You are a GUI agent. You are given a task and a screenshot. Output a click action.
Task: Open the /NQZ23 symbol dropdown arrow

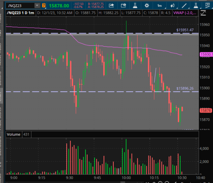click(x=36, y=6)
